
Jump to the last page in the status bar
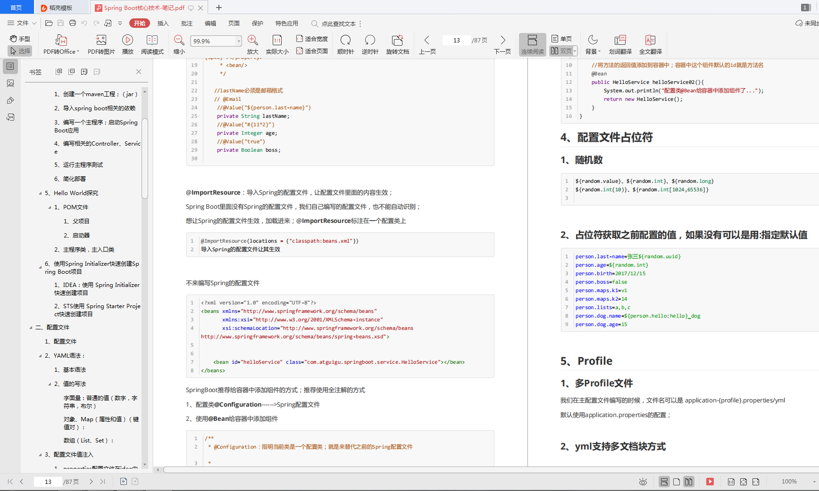(103, 482)
